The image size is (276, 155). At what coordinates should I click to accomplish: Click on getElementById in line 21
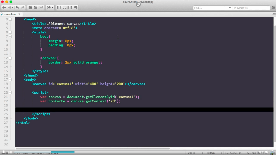pos(100,97)
